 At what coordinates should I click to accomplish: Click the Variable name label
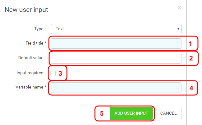[x=29, y=87]
